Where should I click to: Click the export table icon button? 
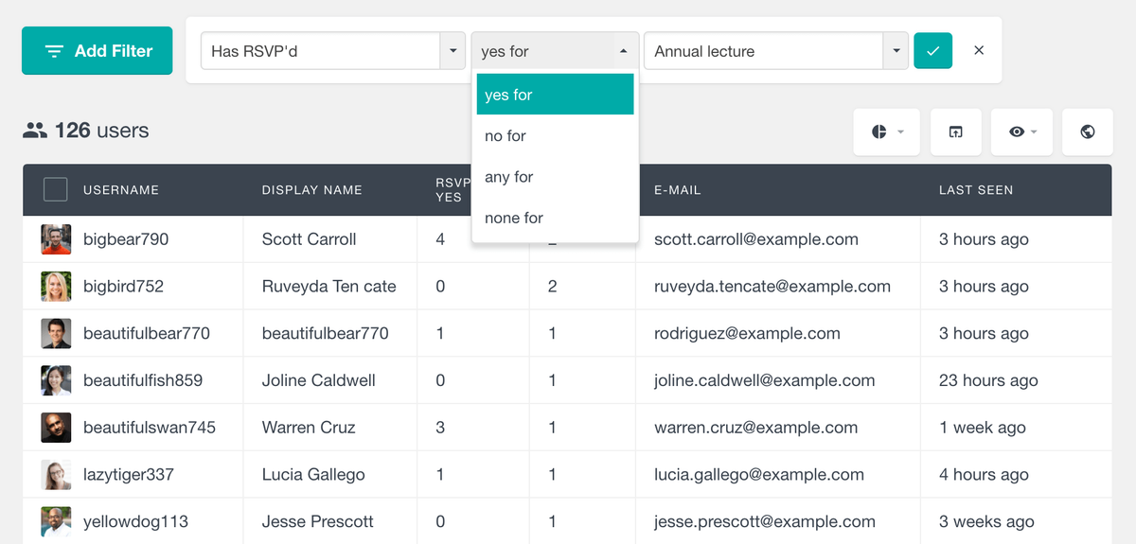955,132
